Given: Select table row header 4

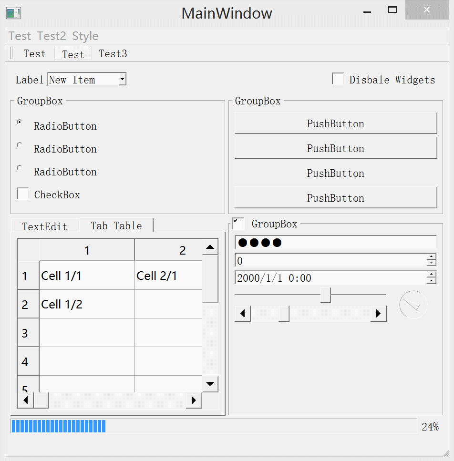Looking at the screenshot, I should pos(28,361).
